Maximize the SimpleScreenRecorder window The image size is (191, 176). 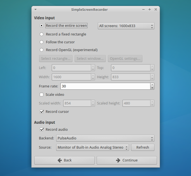click(x=150, y=9)
